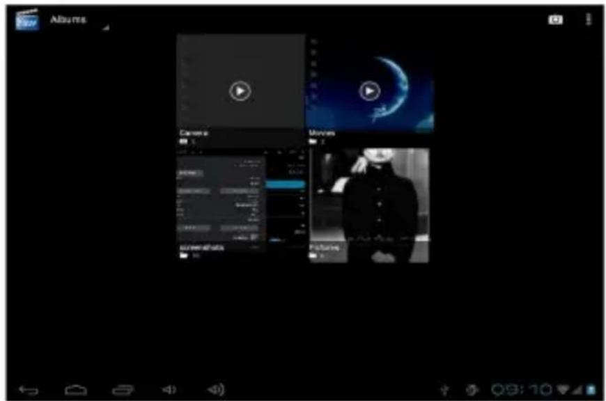This screenshot has height=401, width=606.
Task: Raise volume with volume up icon
Action: [x=216, y=390]
